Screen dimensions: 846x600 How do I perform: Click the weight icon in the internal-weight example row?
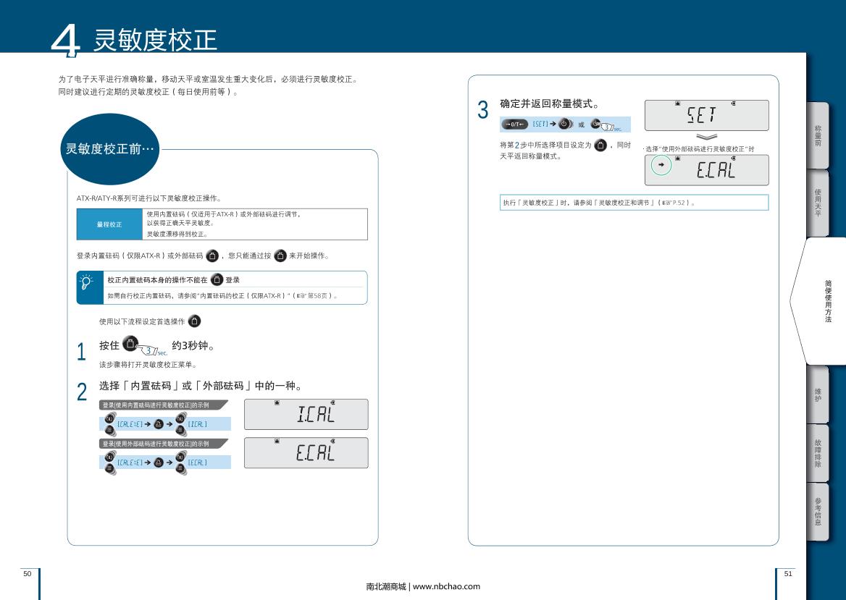[x=159, y=424]
